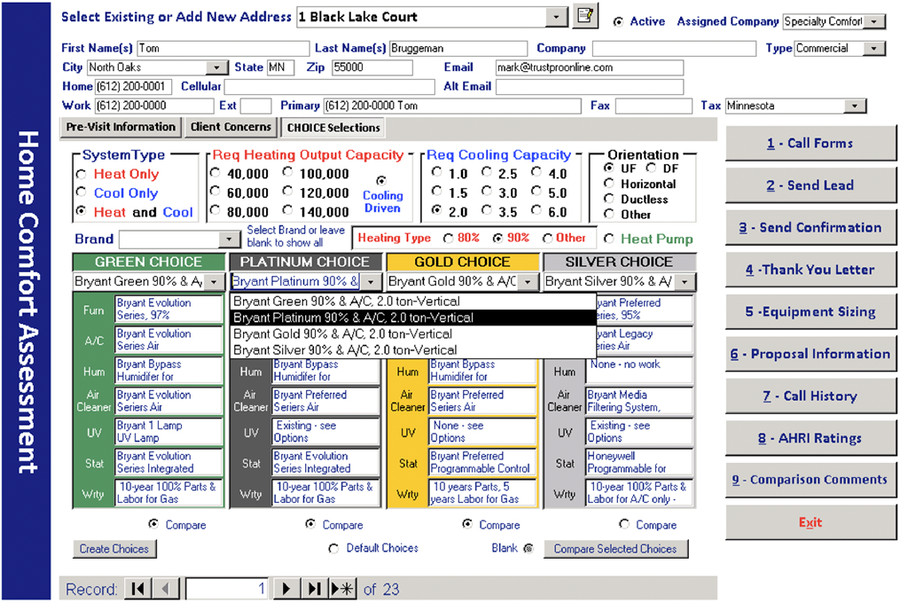The height and width of the screenshot is (604, 908).
Task: Pick Bryant Green 90% list option
Action: [x=413, y=302]
